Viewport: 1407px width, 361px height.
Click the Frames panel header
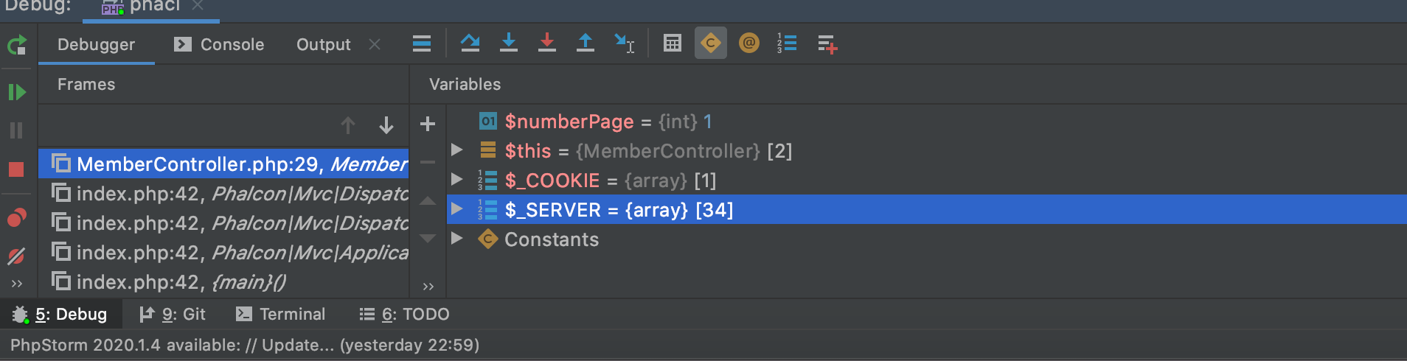[86, 84]
